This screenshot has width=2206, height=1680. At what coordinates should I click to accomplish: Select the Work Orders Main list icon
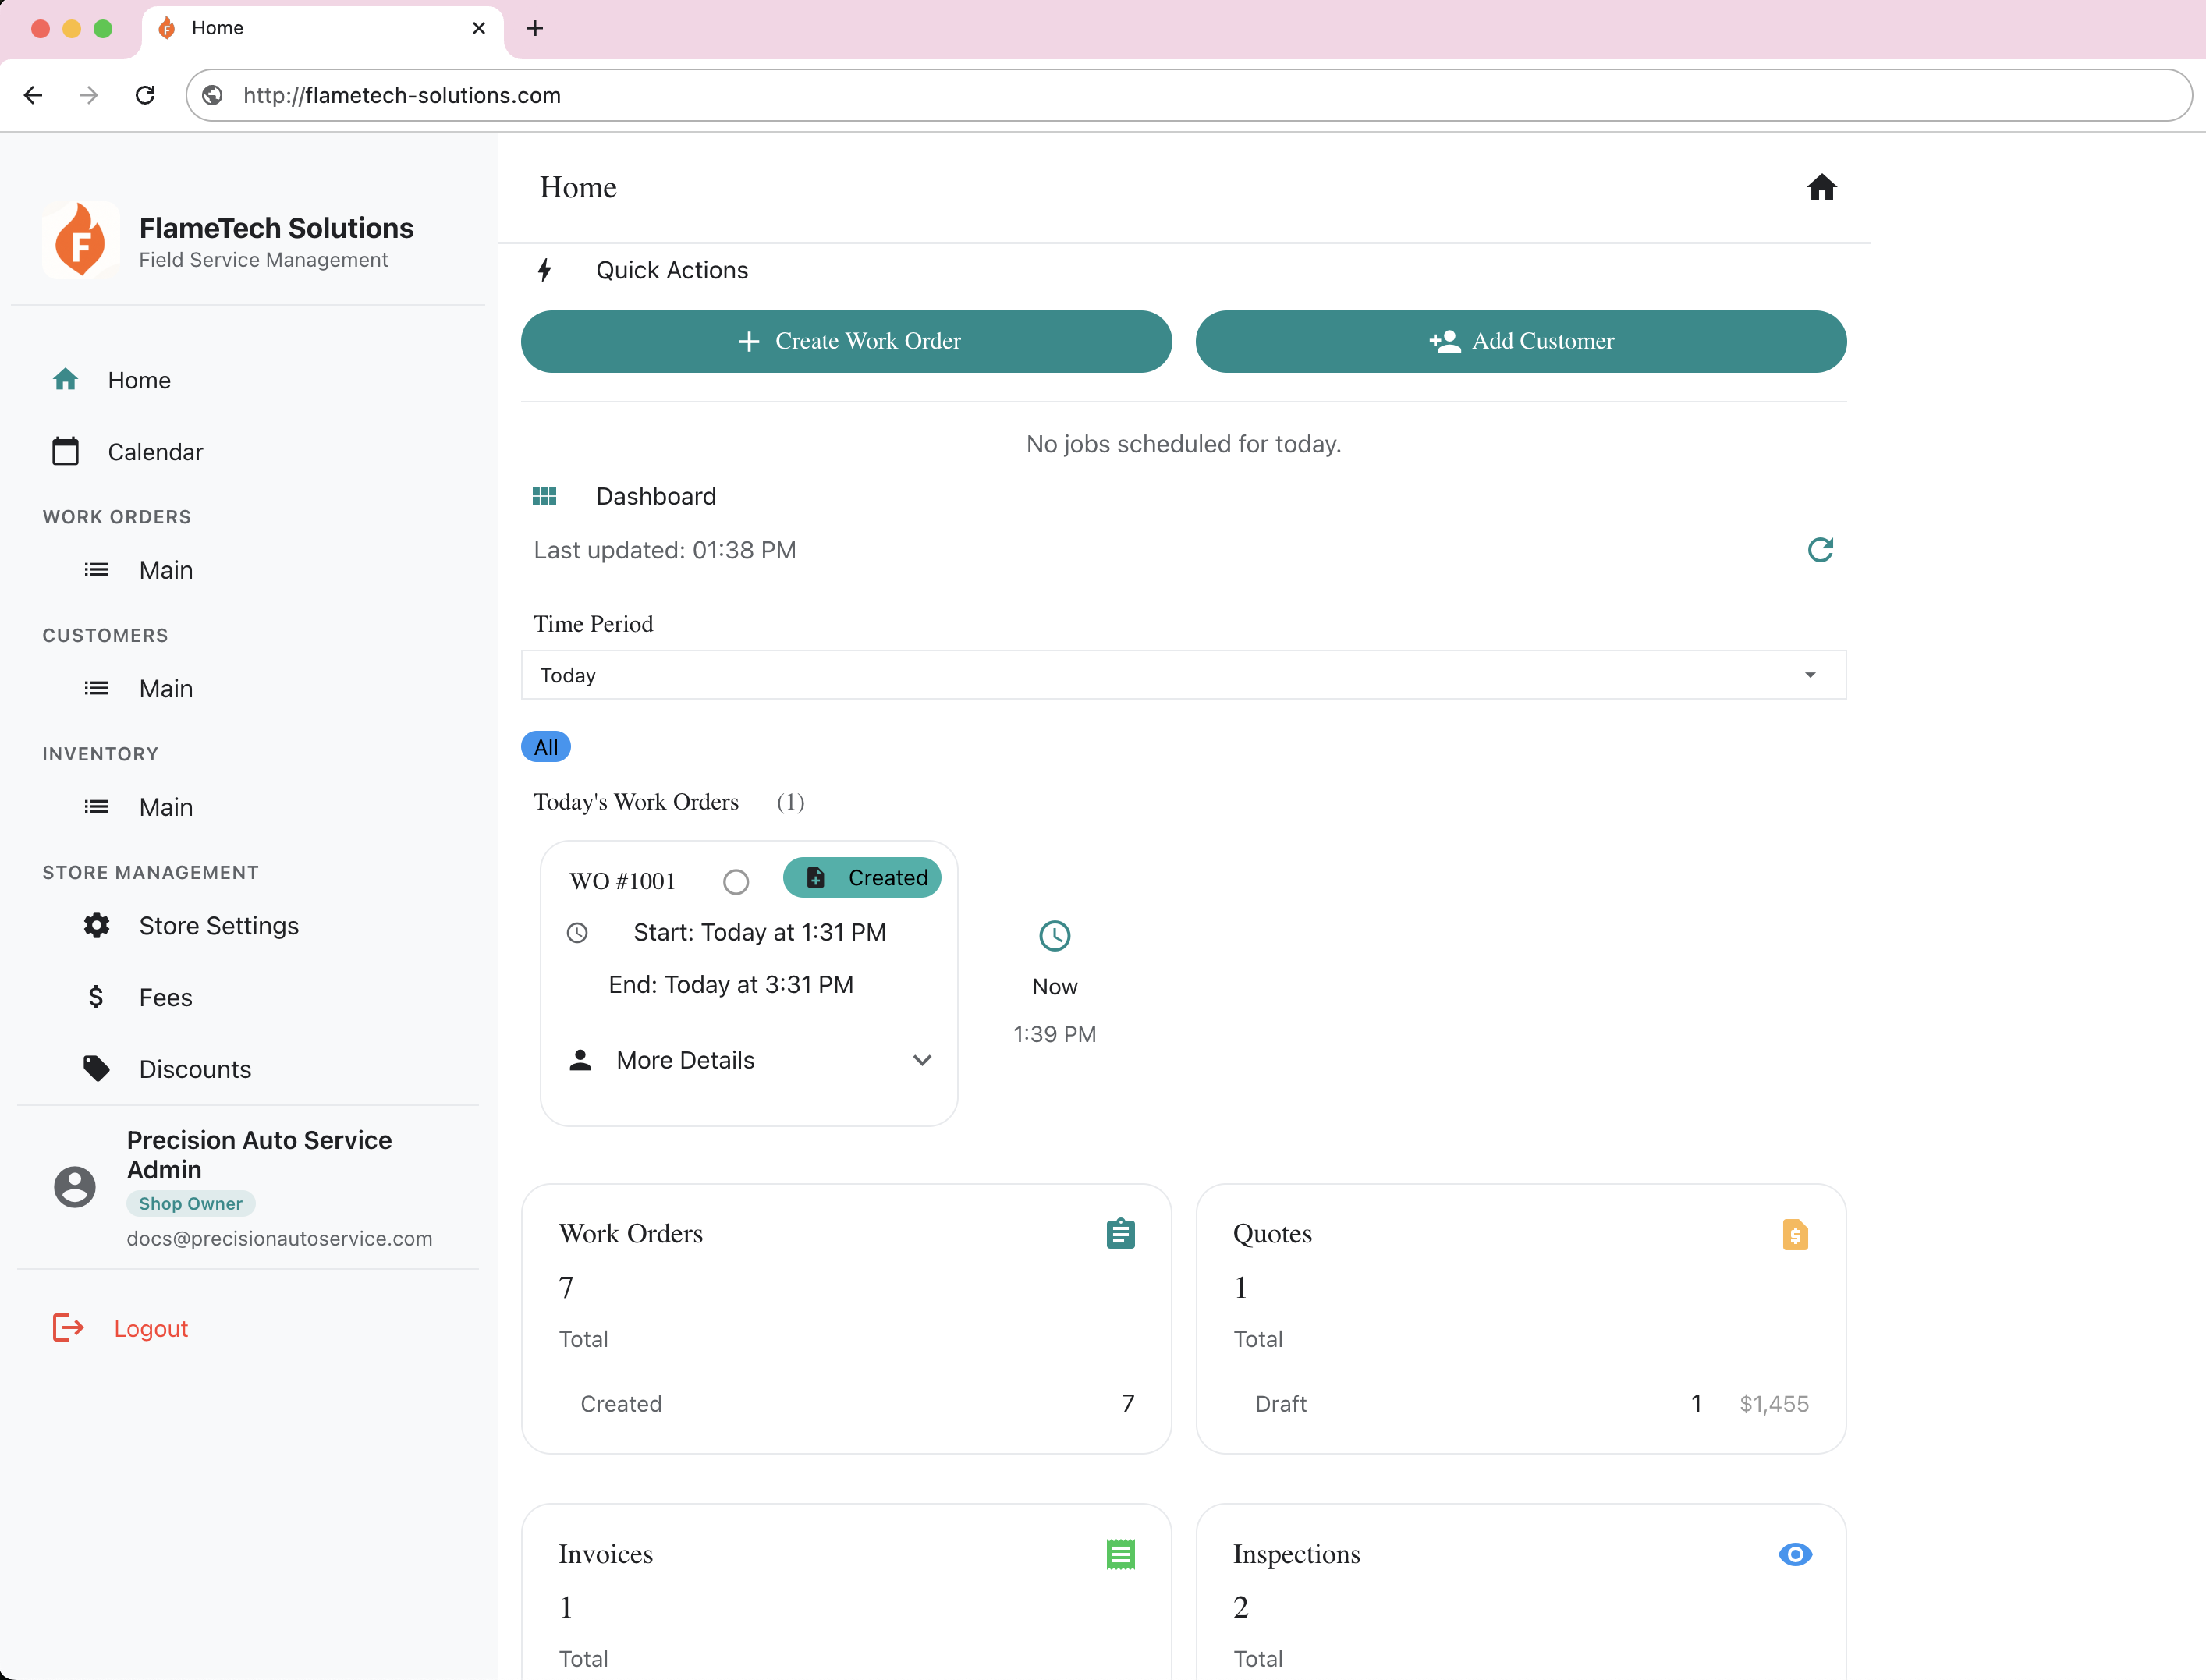click(x=96, y=569)
